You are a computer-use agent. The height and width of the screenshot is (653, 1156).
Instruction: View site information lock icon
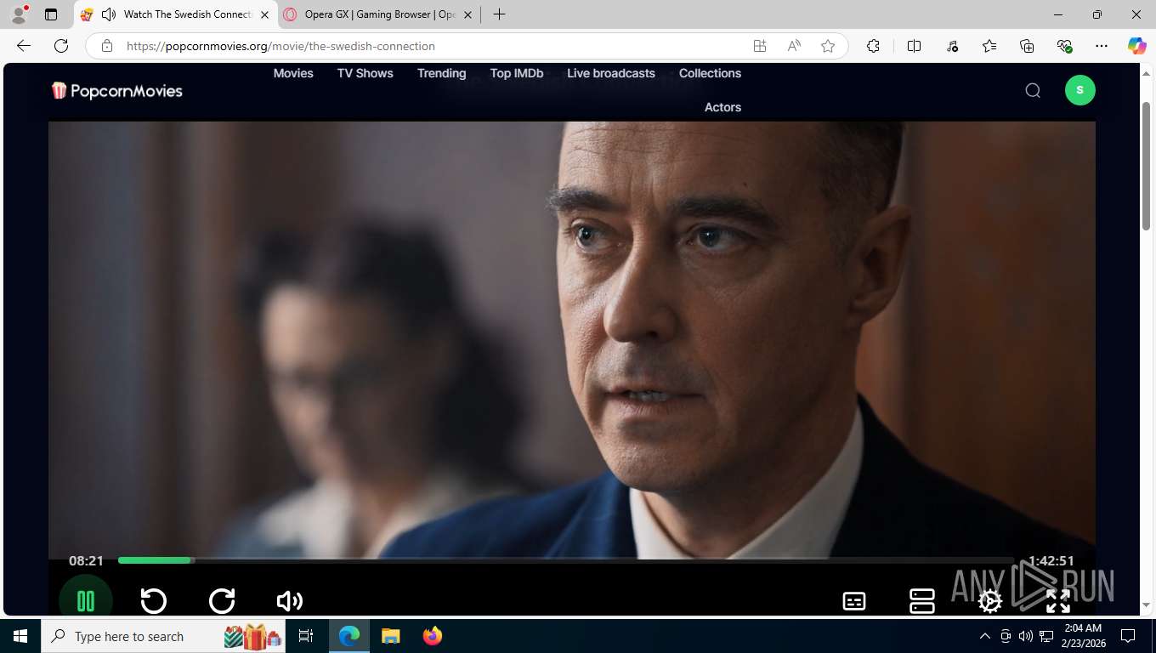coord(107,46)
